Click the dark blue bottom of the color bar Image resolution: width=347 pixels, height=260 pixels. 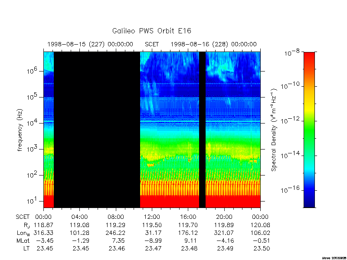point(309,202)
